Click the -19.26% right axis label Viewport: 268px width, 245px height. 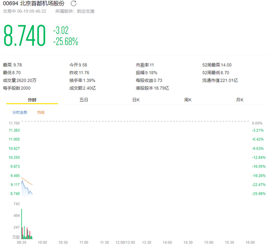pyautogui.click(x=259, y=176)
